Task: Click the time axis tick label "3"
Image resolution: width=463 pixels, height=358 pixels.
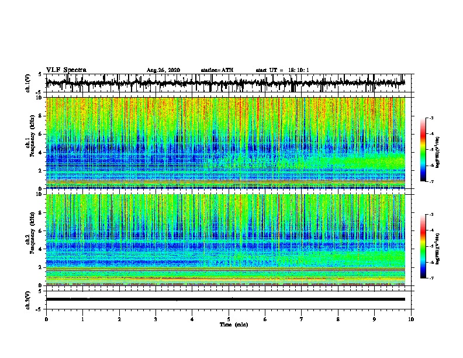Action: 156,319
